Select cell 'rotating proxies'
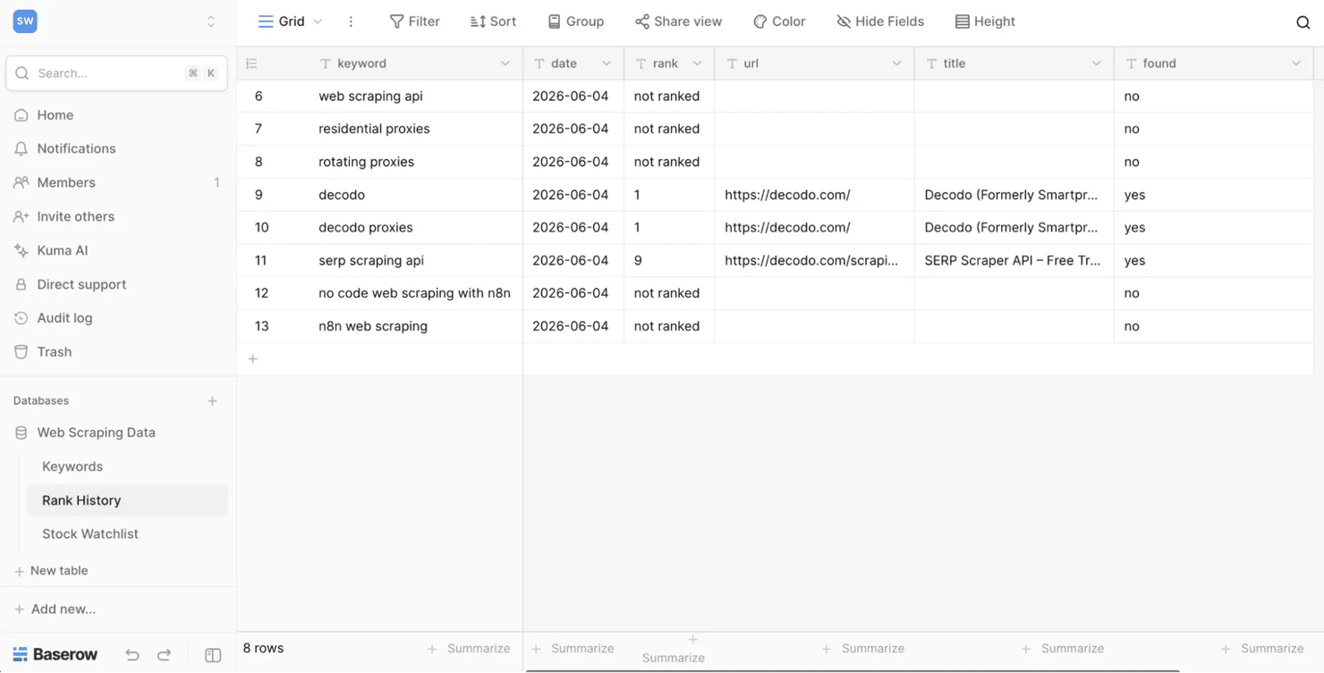1324x673 pixels. point(416,162)
